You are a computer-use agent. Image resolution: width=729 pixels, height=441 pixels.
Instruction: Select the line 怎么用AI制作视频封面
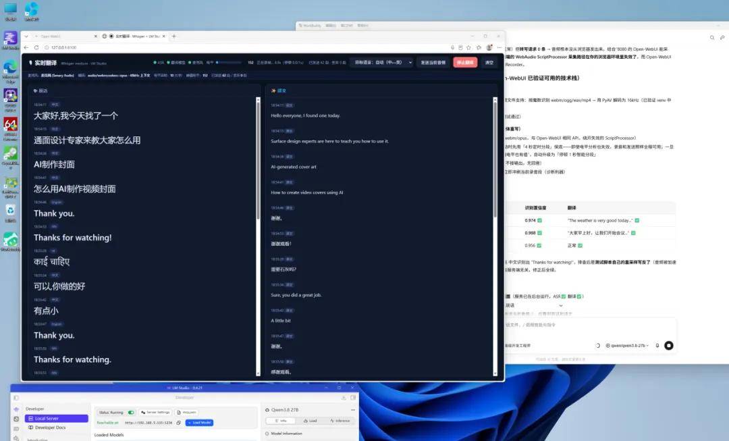[74, 189]
